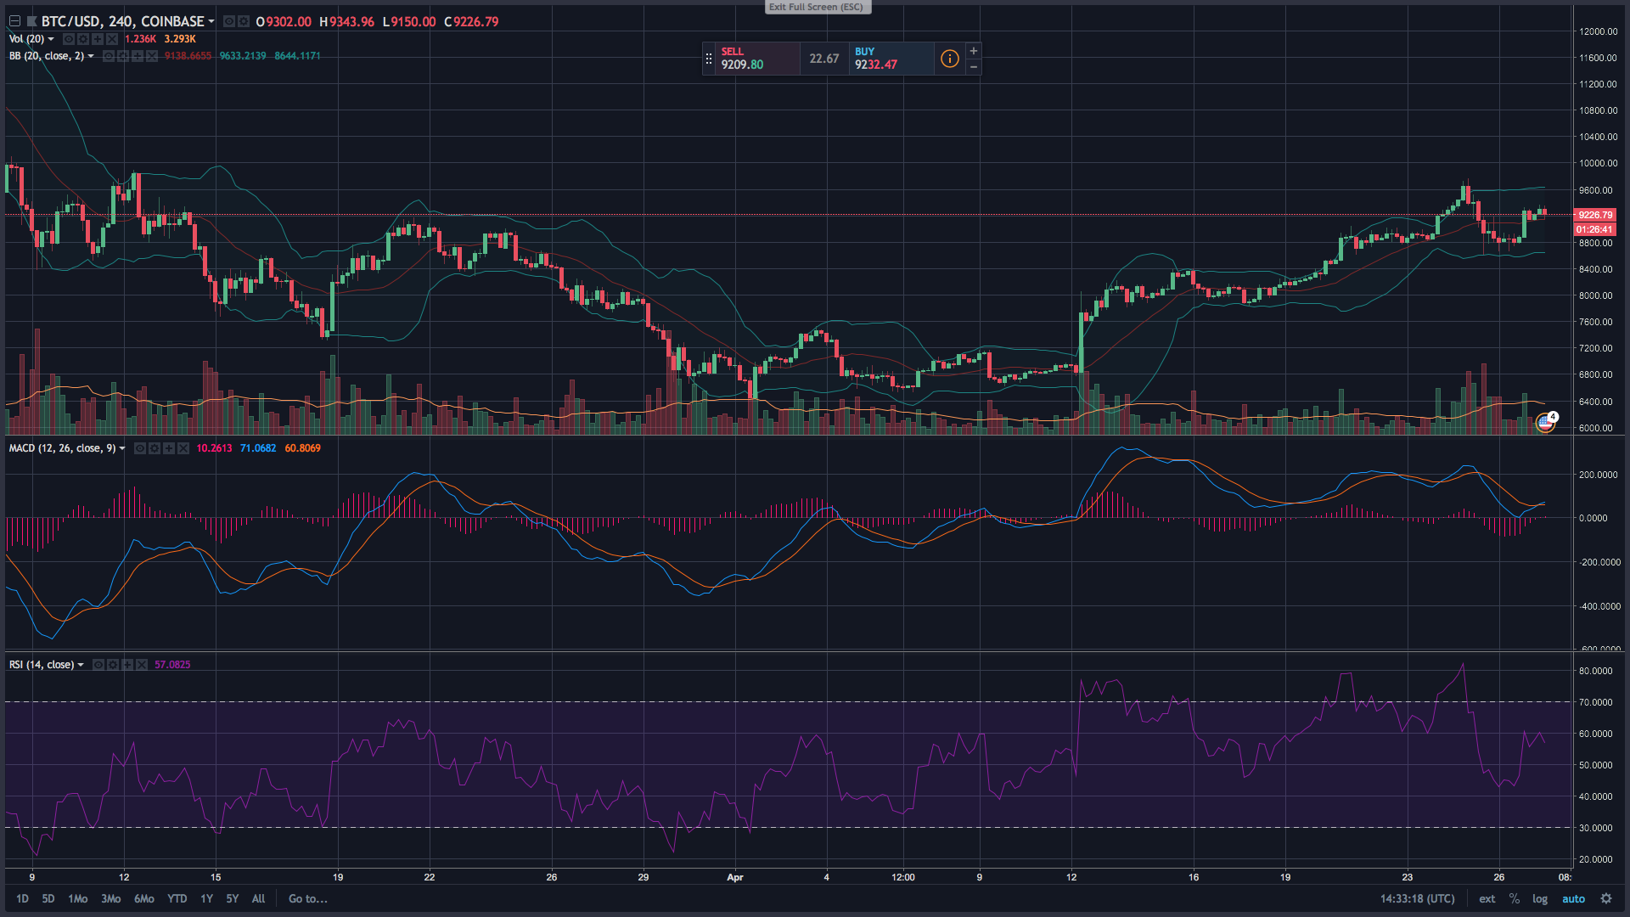Click the plus icon for MACD
Image resolution: width=1630 pixels, height=917 pixels.
169,448
